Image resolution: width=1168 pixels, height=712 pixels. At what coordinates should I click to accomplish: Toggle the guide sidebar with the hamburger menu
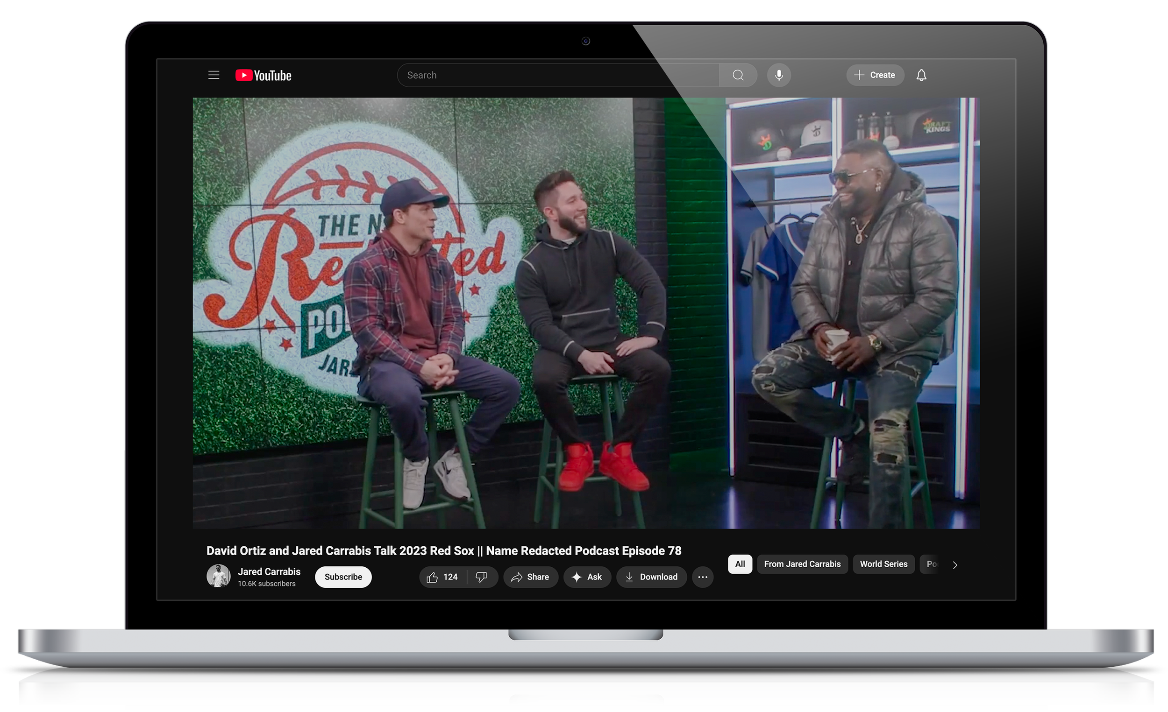pos(214,75)
